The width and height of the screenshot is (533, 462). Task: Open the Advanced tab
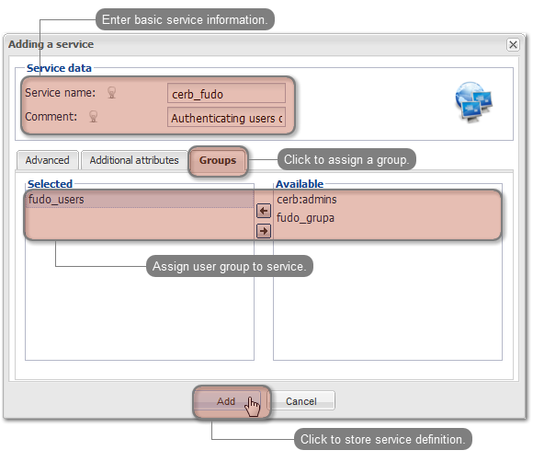[x=47, y=160]
